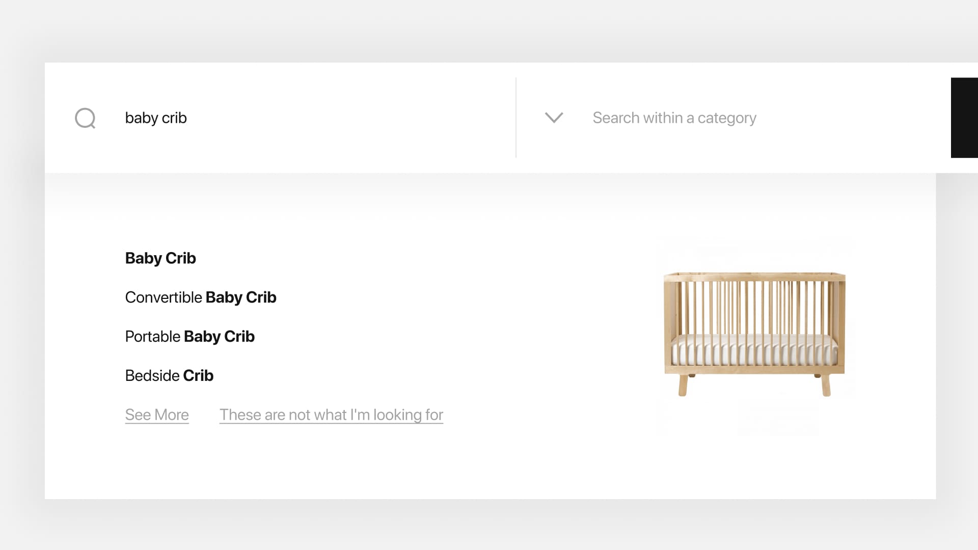Click the word 'Portable' in the suggestion list

click(152, 337)
